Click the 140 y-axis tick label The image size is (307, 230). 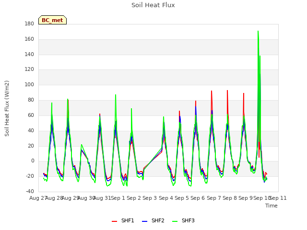click(29, 54)
